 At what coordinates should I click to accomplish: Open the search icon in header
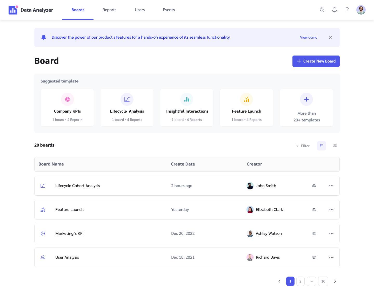click(x=322, y=10)
